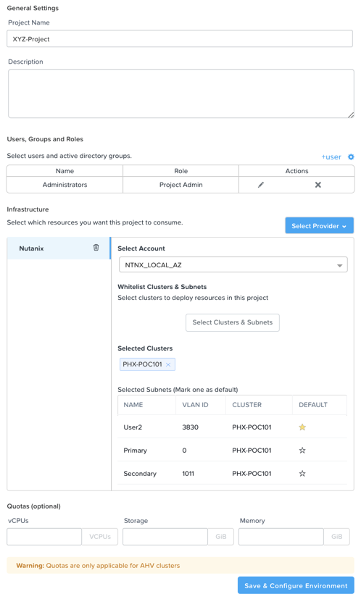Click the Role column header

pos(181,171)
